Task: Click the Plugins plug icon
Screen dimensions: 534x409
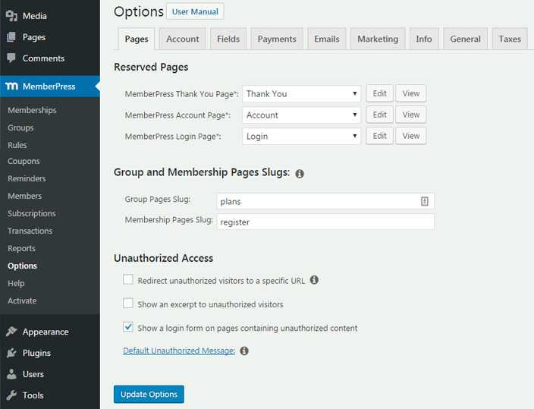Action: coord(11,353)
